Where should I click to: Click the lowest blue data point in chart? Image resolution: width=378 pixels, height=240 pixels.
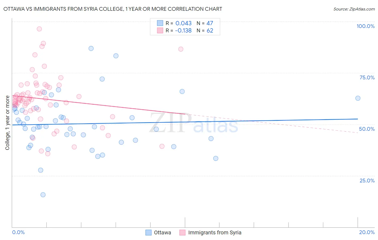(43, 195)
